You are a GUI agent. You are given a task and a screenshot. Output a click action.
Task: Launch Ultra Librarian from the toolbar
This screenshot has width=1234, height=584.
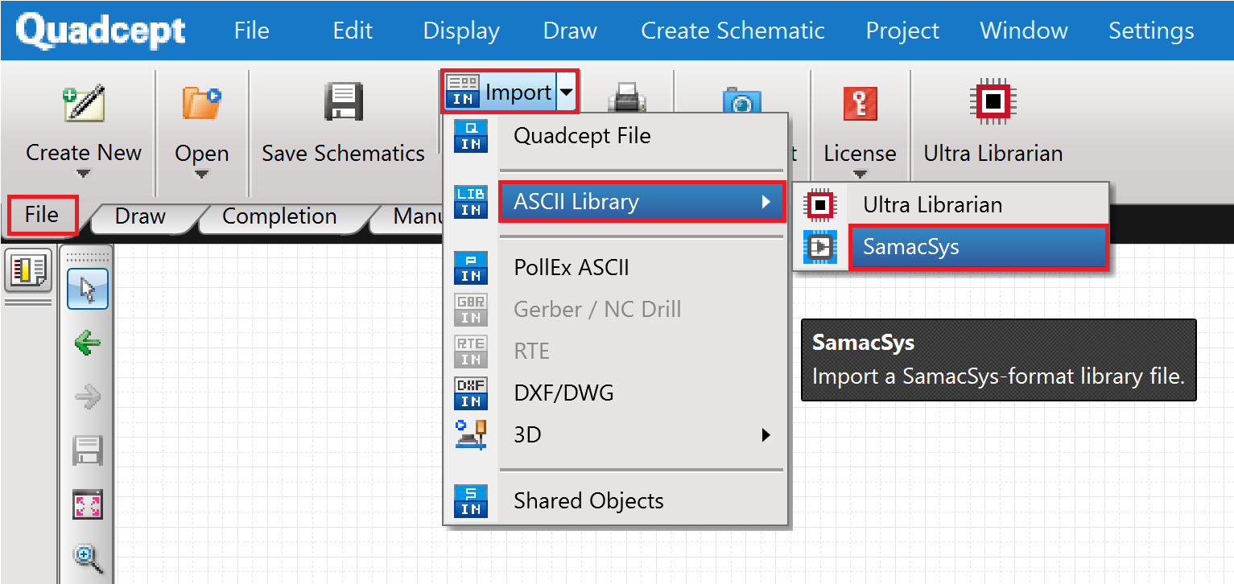click(993, 121)
